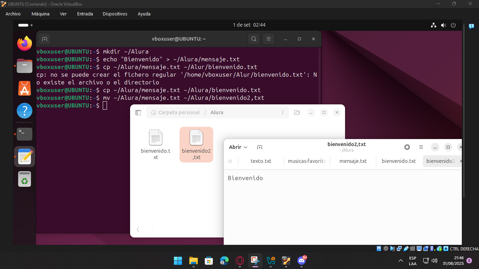Open the Entrada menu in VirtualBox
The width and height of the screenshot is (479, 269).
pyautogui.click(x=85, y=14)
